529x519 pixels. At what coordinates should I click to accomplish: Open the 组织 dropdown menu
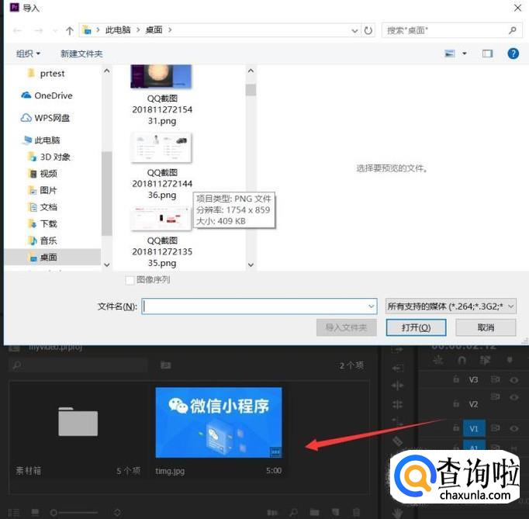(28, 54)
